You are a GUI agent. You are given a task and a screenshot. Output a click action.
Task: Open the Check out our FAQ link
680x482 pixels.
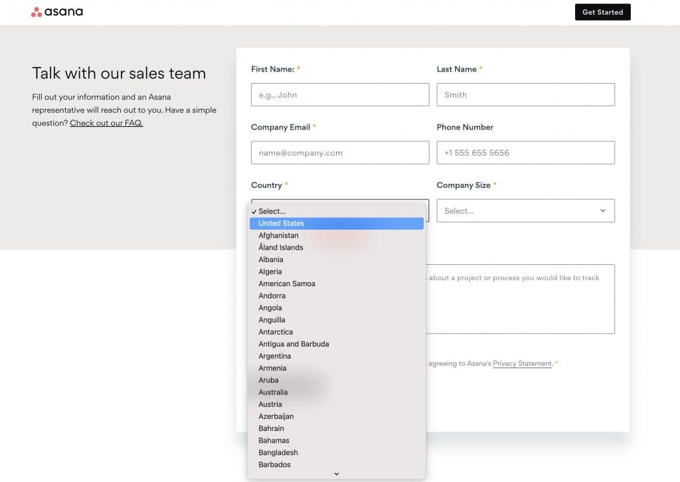pyautogui.click(x=106, y=123)
